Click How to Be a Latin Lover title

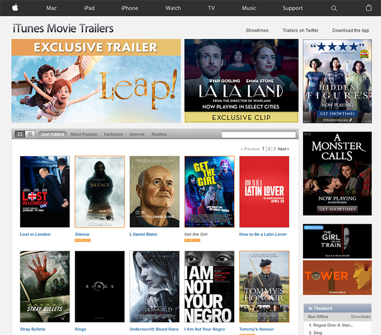263,234
